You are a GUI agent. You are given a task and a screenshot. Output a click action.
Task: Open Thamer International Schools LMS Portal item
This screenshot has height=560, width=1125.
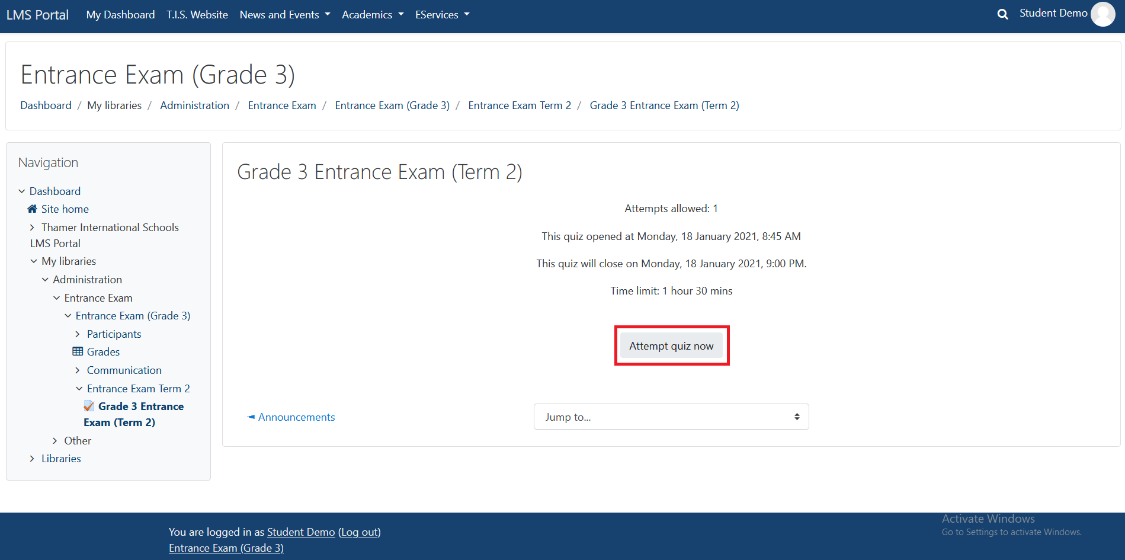point(104,235)
